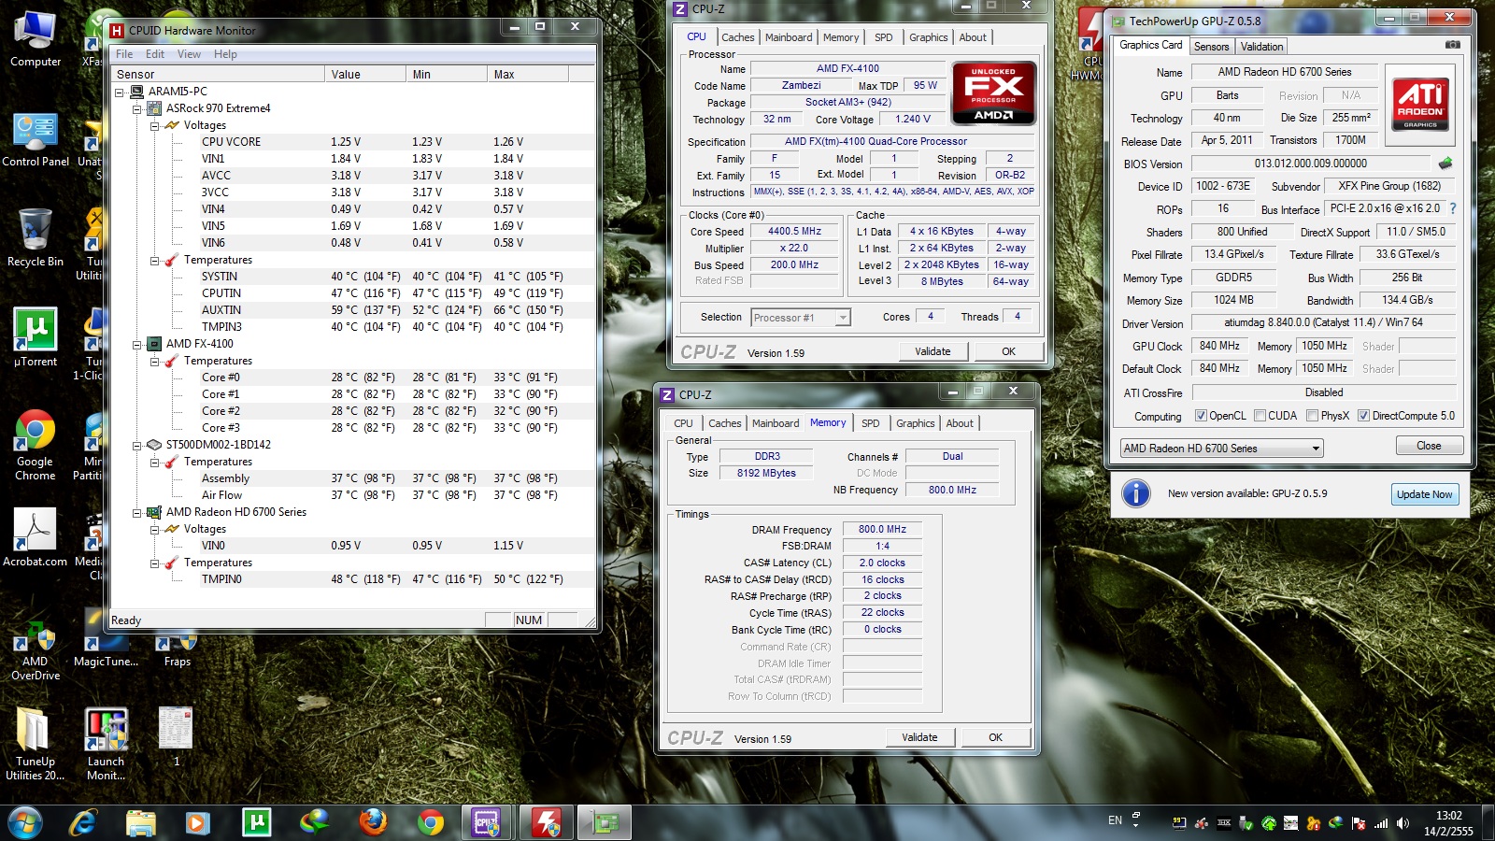The width and height of the screenshot is (1495, 841).
Task: Open the View menu in Hardware Monitor
Action: click(x=189, y=54)
